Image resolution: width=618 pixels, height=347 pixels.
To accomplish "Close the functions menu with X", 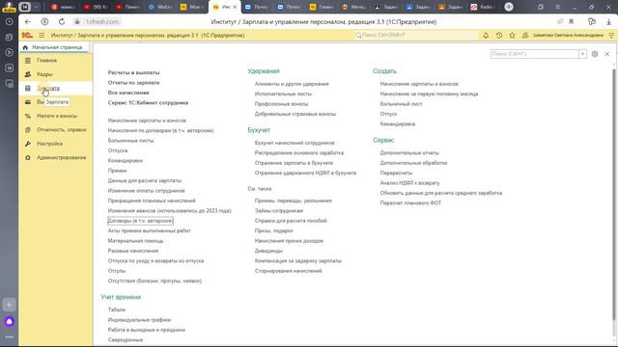I will [607, 54].
